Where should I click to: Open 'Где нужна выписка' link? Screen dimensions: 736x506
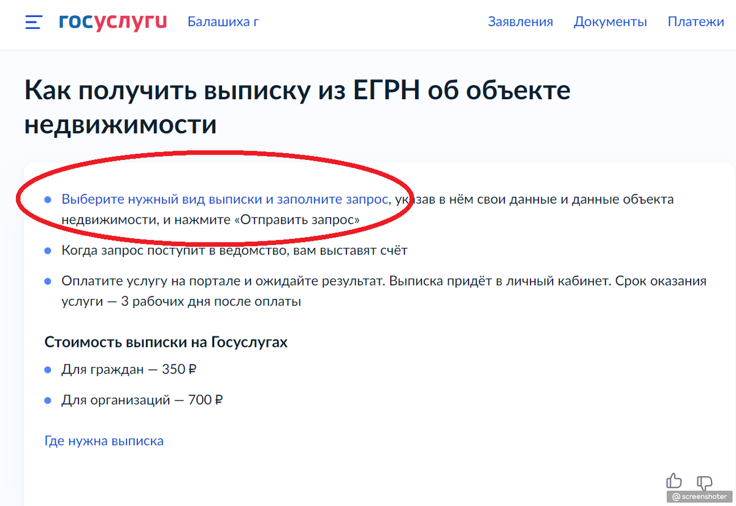tap(104, 441)
